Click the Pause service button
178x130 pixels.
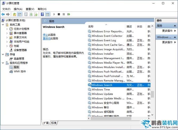pos(64,14)
